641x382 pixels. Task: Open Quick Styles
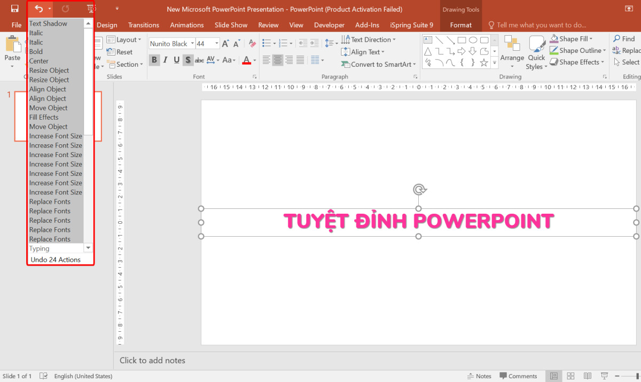[x=536, y=51]
